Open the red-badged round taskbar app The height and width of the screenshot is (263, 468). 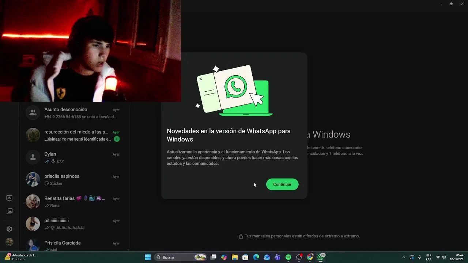coord(299,258)
